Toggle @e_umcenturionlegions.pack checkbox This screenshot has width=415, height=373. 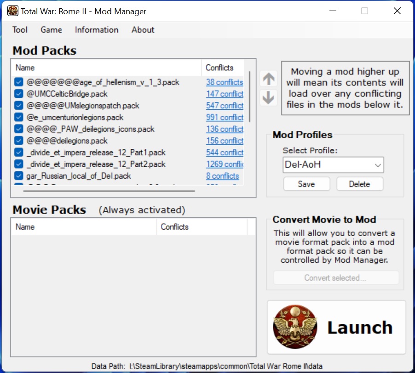[x=18, y=117]
